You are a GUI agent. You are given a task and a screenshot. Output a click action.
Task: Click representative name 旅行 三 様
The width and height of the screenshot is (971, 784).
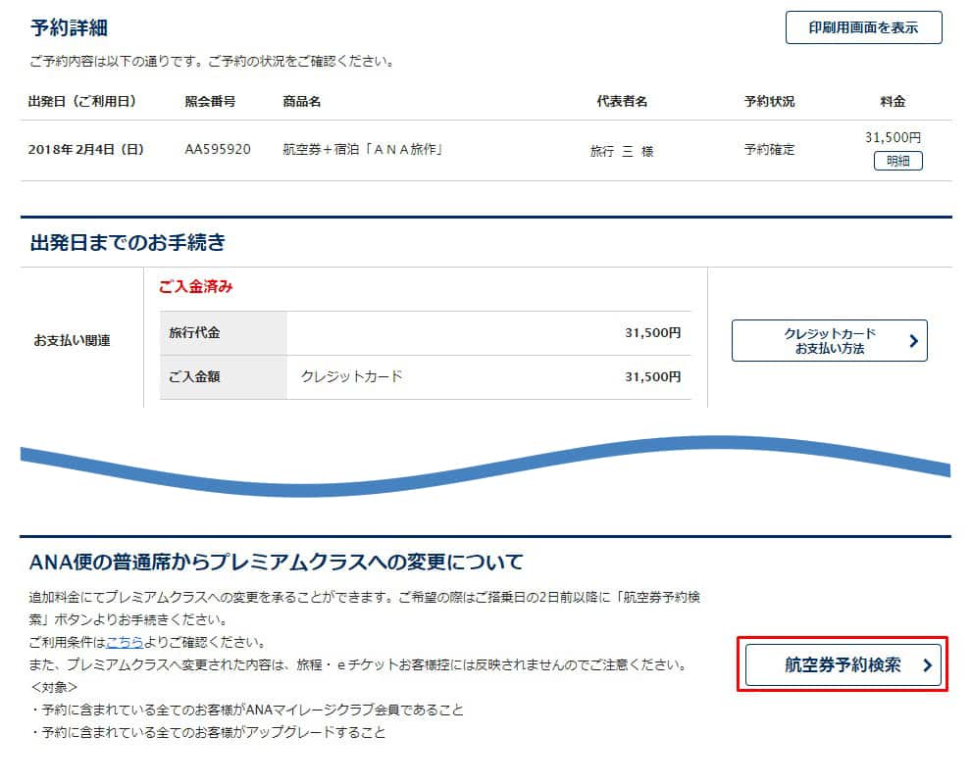[x=621, y=152]
